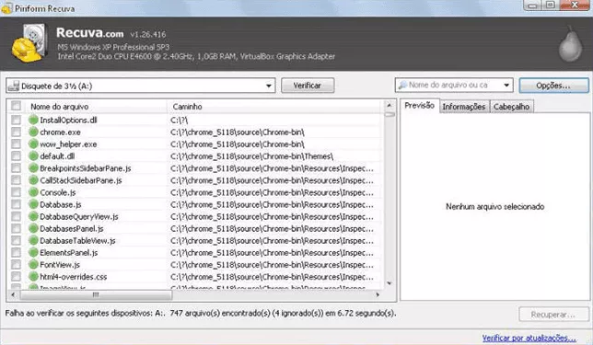Follow the Verificar por atualizações link
The height and width of the screenshot is (345, 593).
(x=529, y=338)
